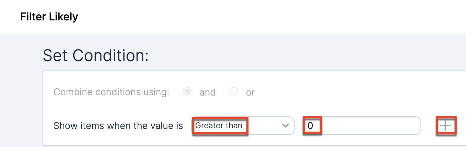Select the "and" radio button
This screenshot has height=147, width=466.
tap(187, 92)
